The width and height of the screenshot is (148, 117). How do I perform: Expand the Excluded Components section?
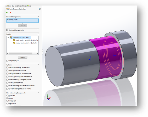(38, 30)
